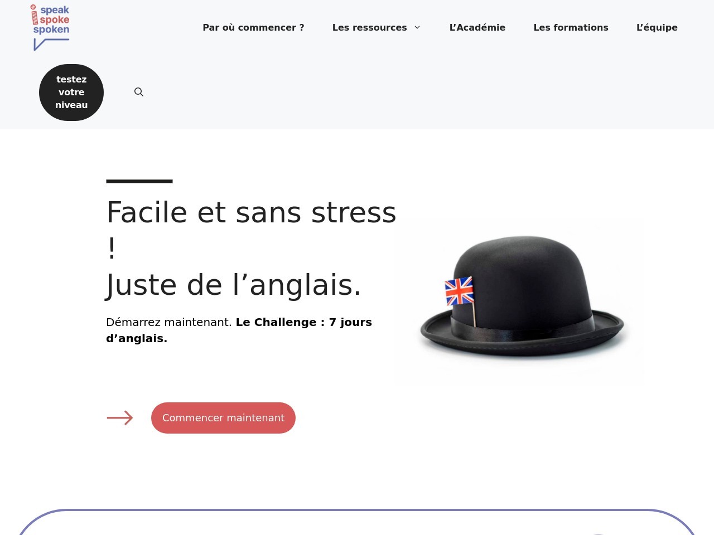This screenshot has height=535, width=714.
Task: Click the red arrow beside Commencer maintenant
Action: point(120,418)
